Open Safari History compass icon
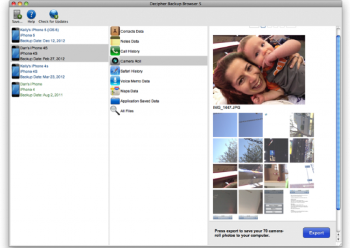This screenshot has height=248, width=350. coord(115,71)
